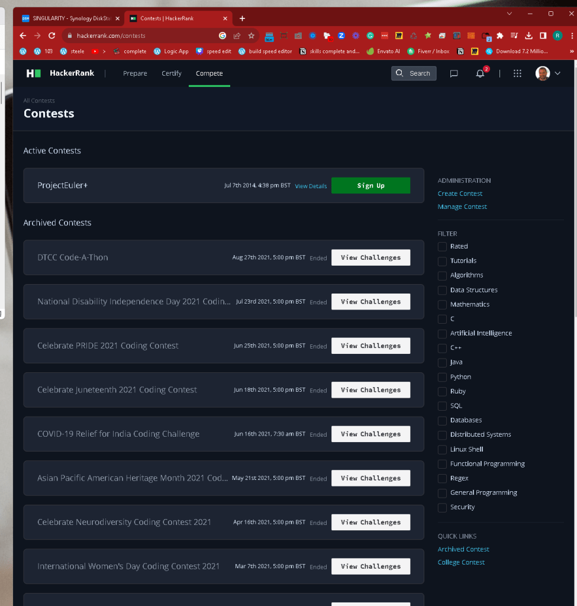
Task: Open the Celebrate Juneteenth 2021 Coding Contest title
Action: (117, 390)
